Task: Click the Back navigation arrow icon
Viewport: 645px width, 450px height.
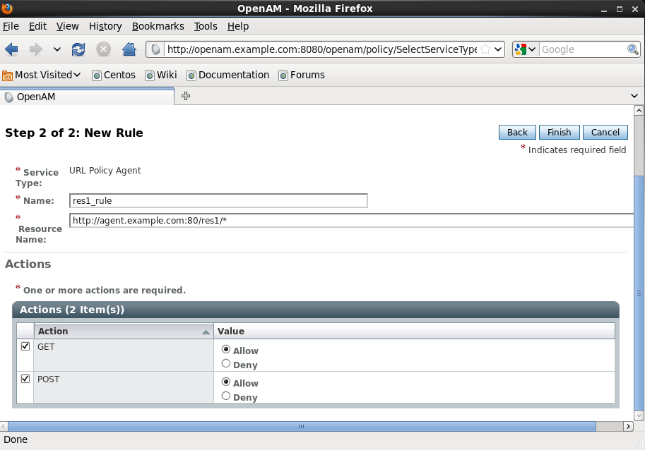Action: tap(11, 49)
